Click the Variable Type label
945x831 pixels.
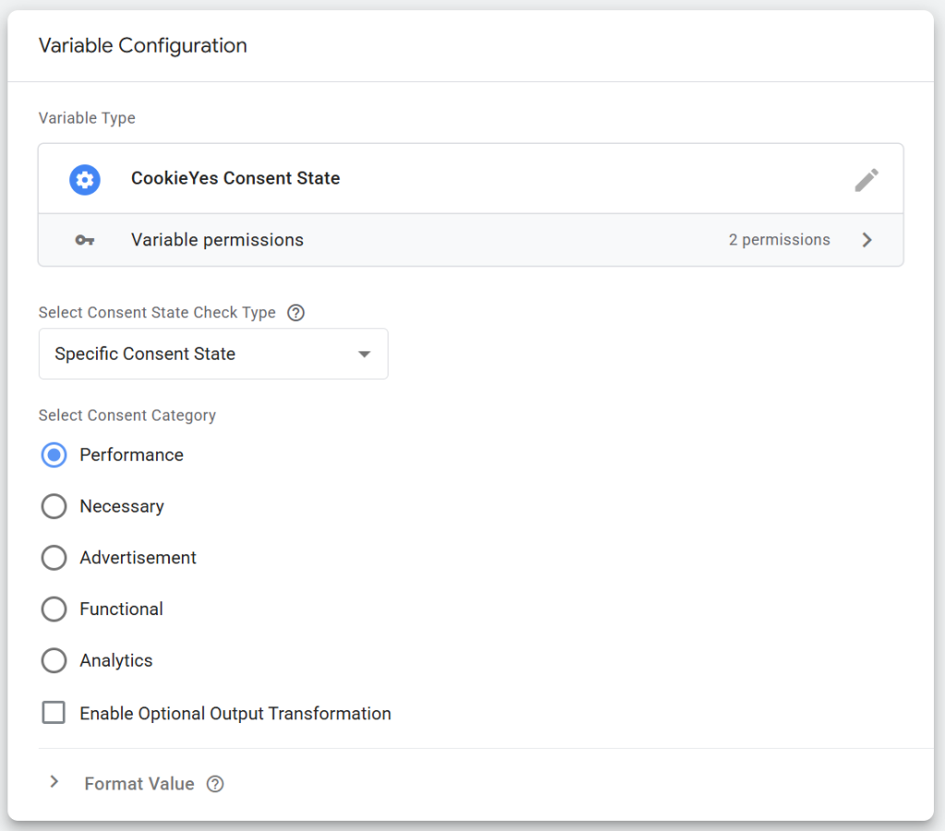click(x=87, y=118)
